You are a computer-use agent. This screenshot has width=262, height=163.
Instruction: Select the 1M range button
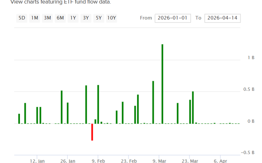pyautogui.click(x=35, y=18)
